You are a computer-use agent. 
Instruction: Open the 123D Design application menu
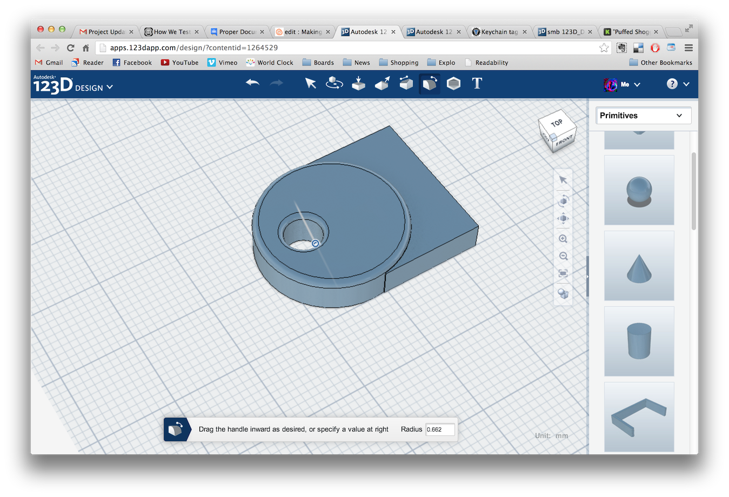click(73, 85)
